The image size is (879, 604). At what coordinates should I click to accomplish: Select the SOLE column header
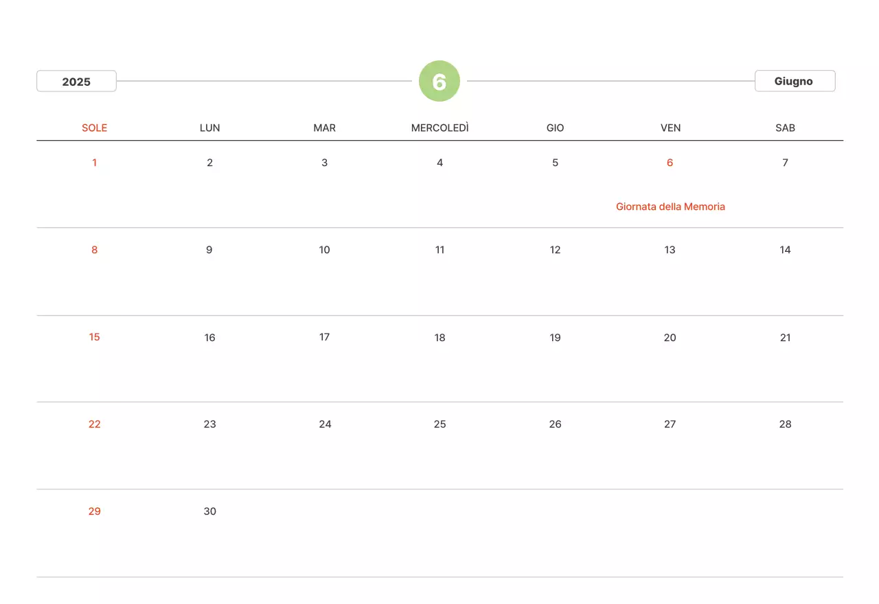(x=95, y=128)
